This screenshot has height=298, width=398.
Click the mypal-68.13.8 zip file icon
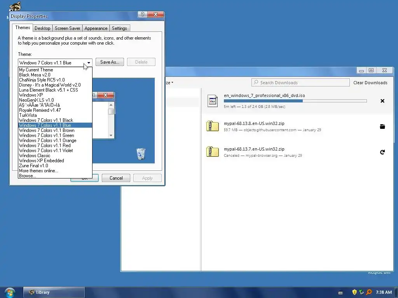tap(213, 126)
